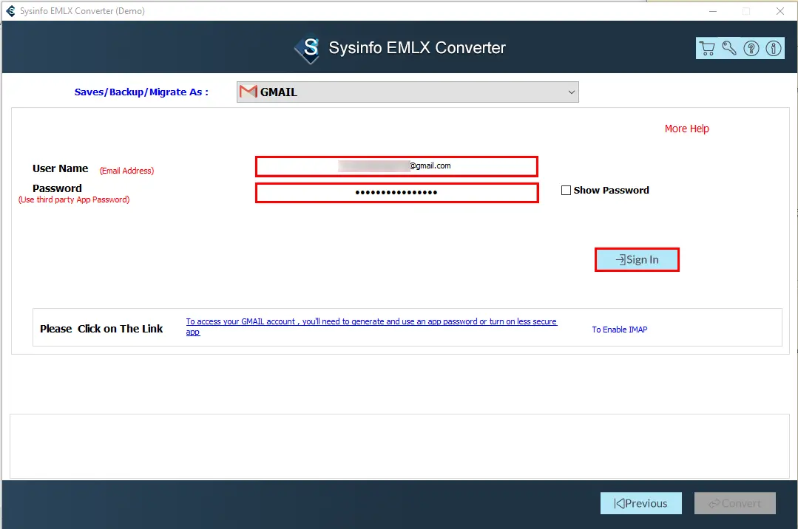798x529 pixels.
Task: Open the To Enable IMAP link
Action: pos(619,330)
